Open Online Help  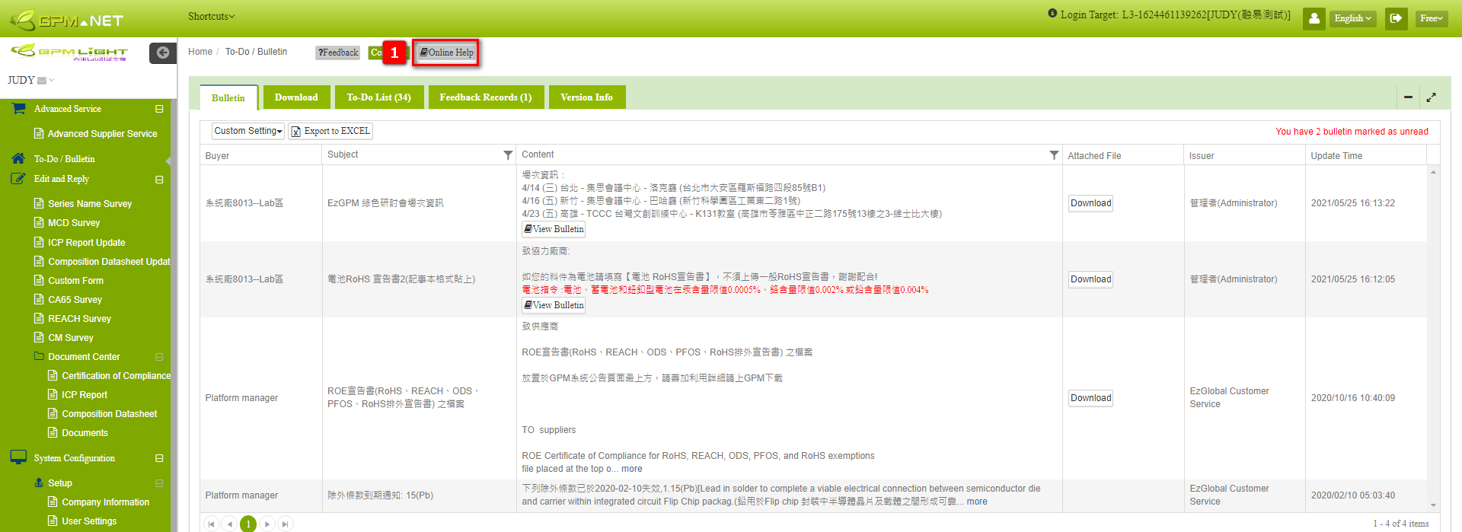click(446, 53)
